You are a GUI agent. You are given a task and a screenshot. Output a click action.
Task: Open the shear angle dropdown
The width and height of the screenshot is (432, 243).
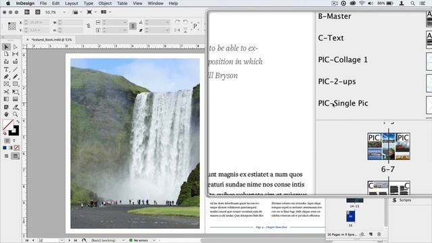167,30
